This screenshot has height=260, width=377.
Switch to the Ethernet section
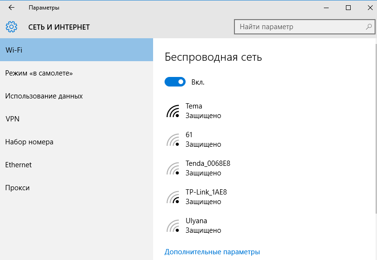[77, 164]
